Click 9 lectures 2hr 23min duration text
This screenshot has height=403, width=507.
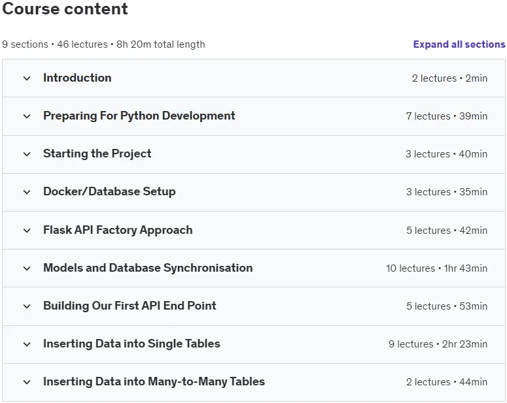click(x=438, y=344)
